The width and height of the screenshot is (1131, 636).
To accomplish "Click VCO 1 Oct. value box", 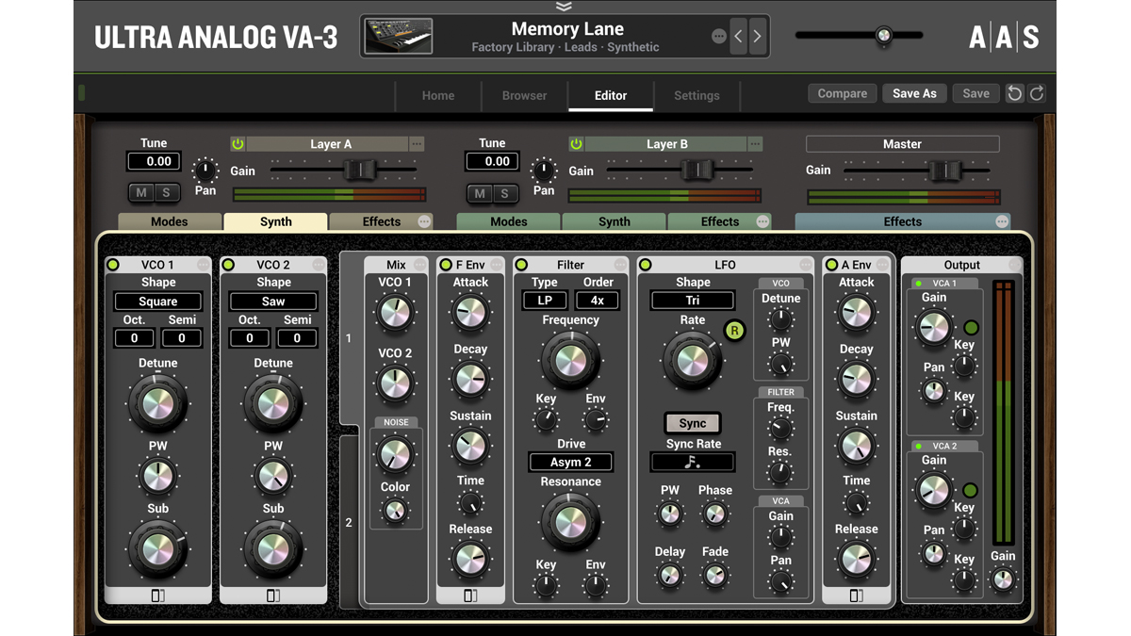I will [x=134, y=337].
